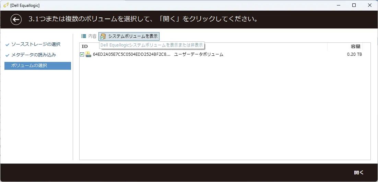Open the メタデータの読み込み step
This screenshot has width=378, height=182.
click(34, 55)
